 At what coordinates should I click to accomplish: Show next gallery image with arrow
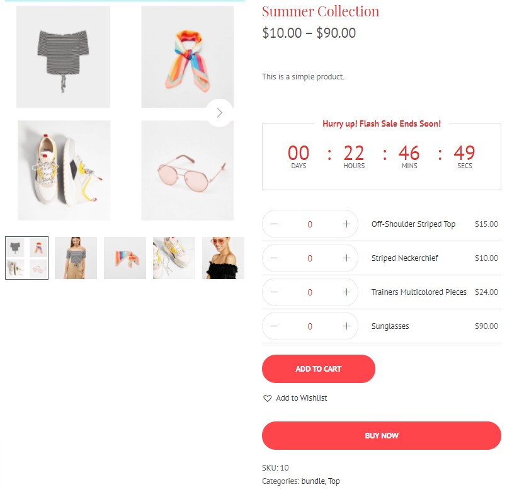[220, 113]
